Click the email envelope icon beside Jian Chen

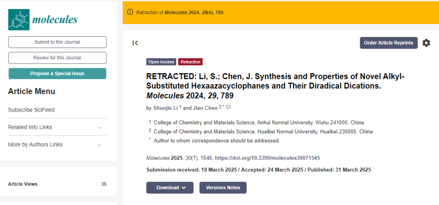(x=228, y=107)
